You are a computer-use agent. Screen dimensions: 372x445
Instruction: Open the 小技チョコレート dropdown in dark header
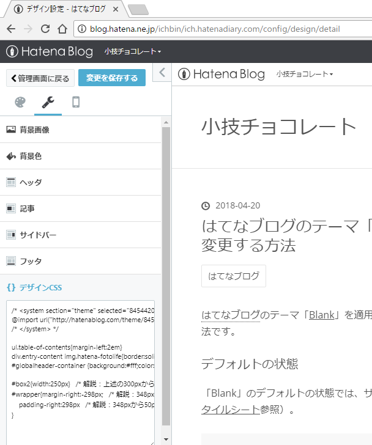[x=133, y=51]
